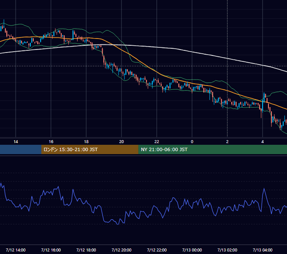The width and height of the screenshot is (287, 254).
Task: Click the London session band 15:30-21:00 JST
Action: (x=89, y=149)
